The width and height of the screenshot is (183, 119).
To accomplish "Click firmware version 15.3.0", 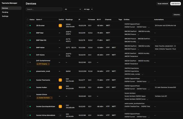I will pyautogui.click(x=90, y=71).
